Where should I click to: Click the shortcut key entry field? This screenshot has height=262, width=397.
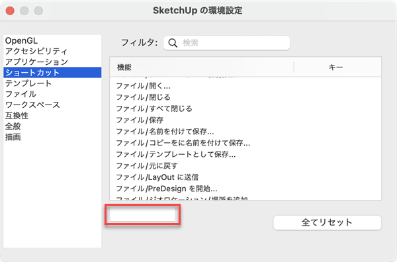[x=142, y=214]
